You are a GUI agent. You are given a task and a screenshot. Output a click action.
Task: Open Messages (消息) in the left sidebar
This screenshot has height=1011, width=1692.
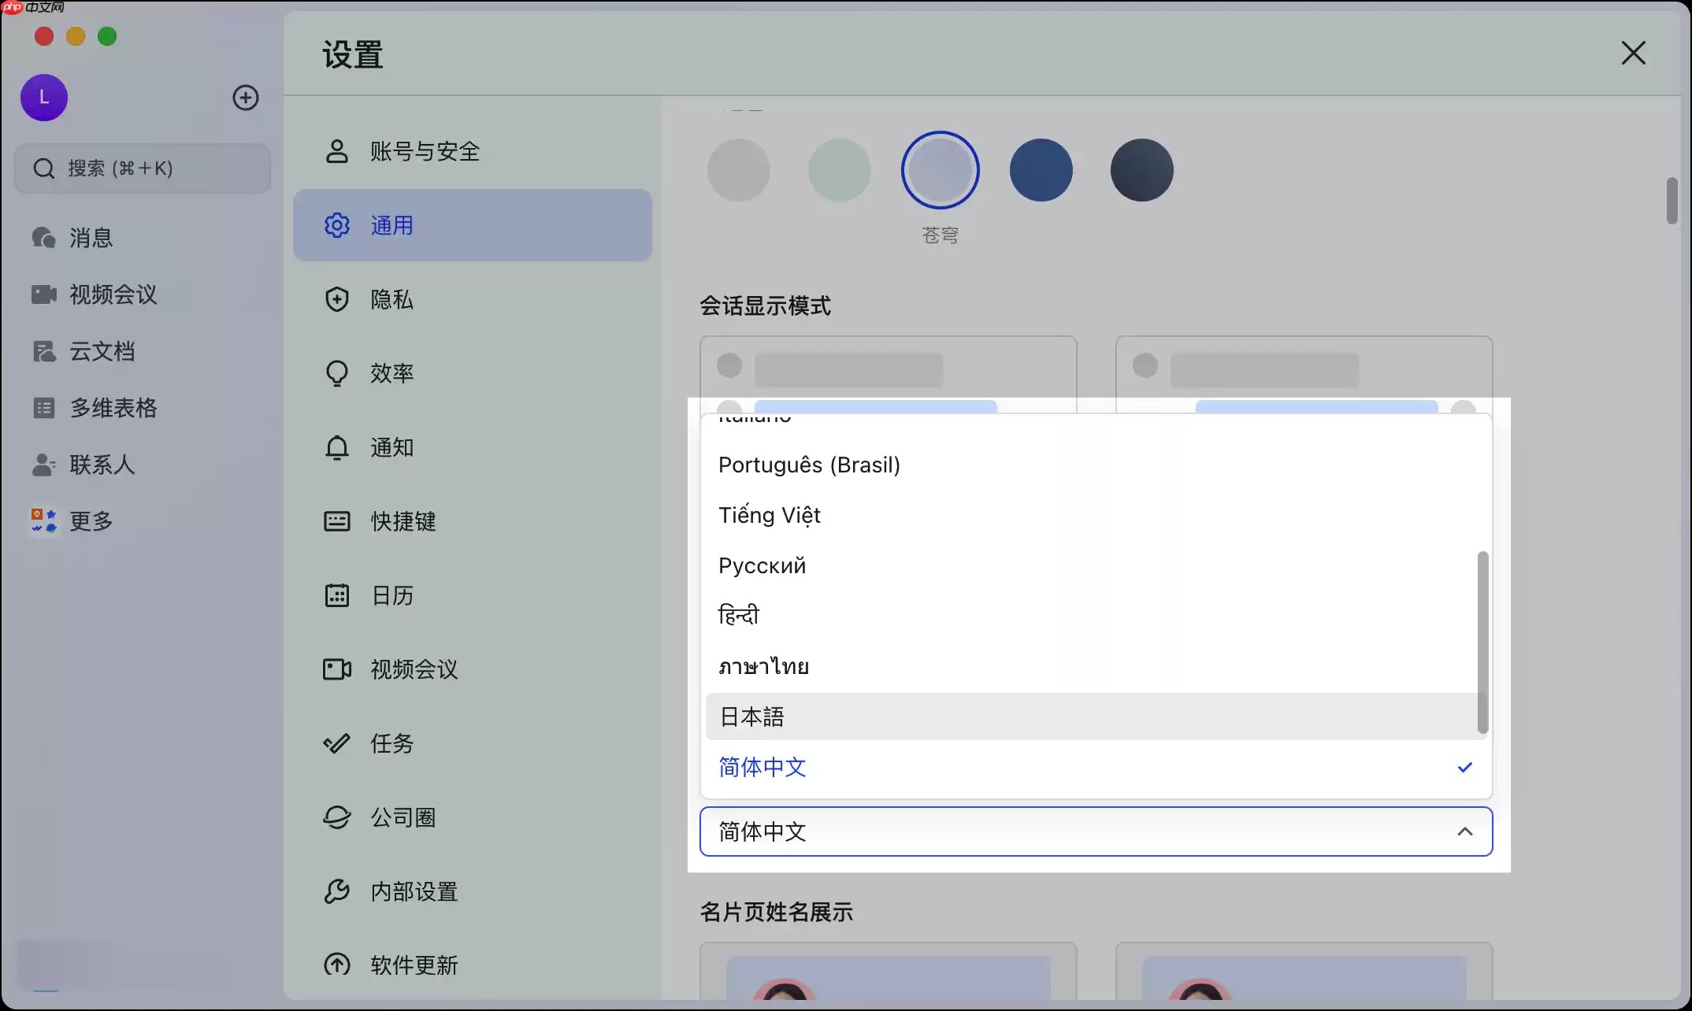[90, 238]
